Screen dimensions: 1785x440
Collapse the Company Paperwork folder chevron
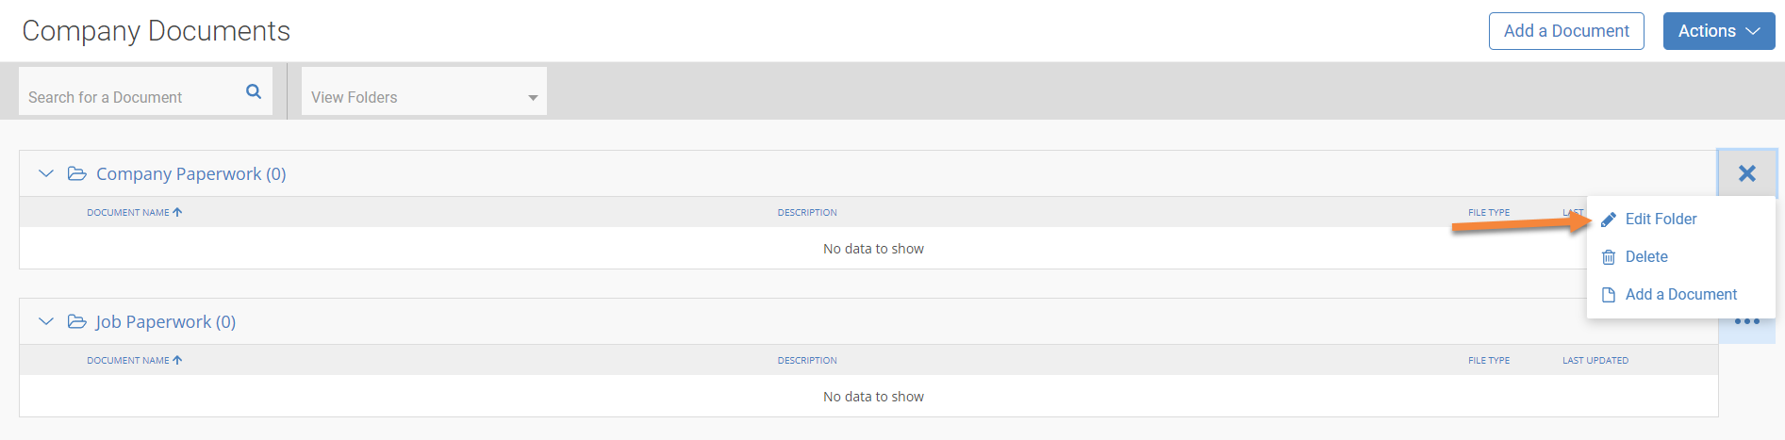(x=45, y=173)
